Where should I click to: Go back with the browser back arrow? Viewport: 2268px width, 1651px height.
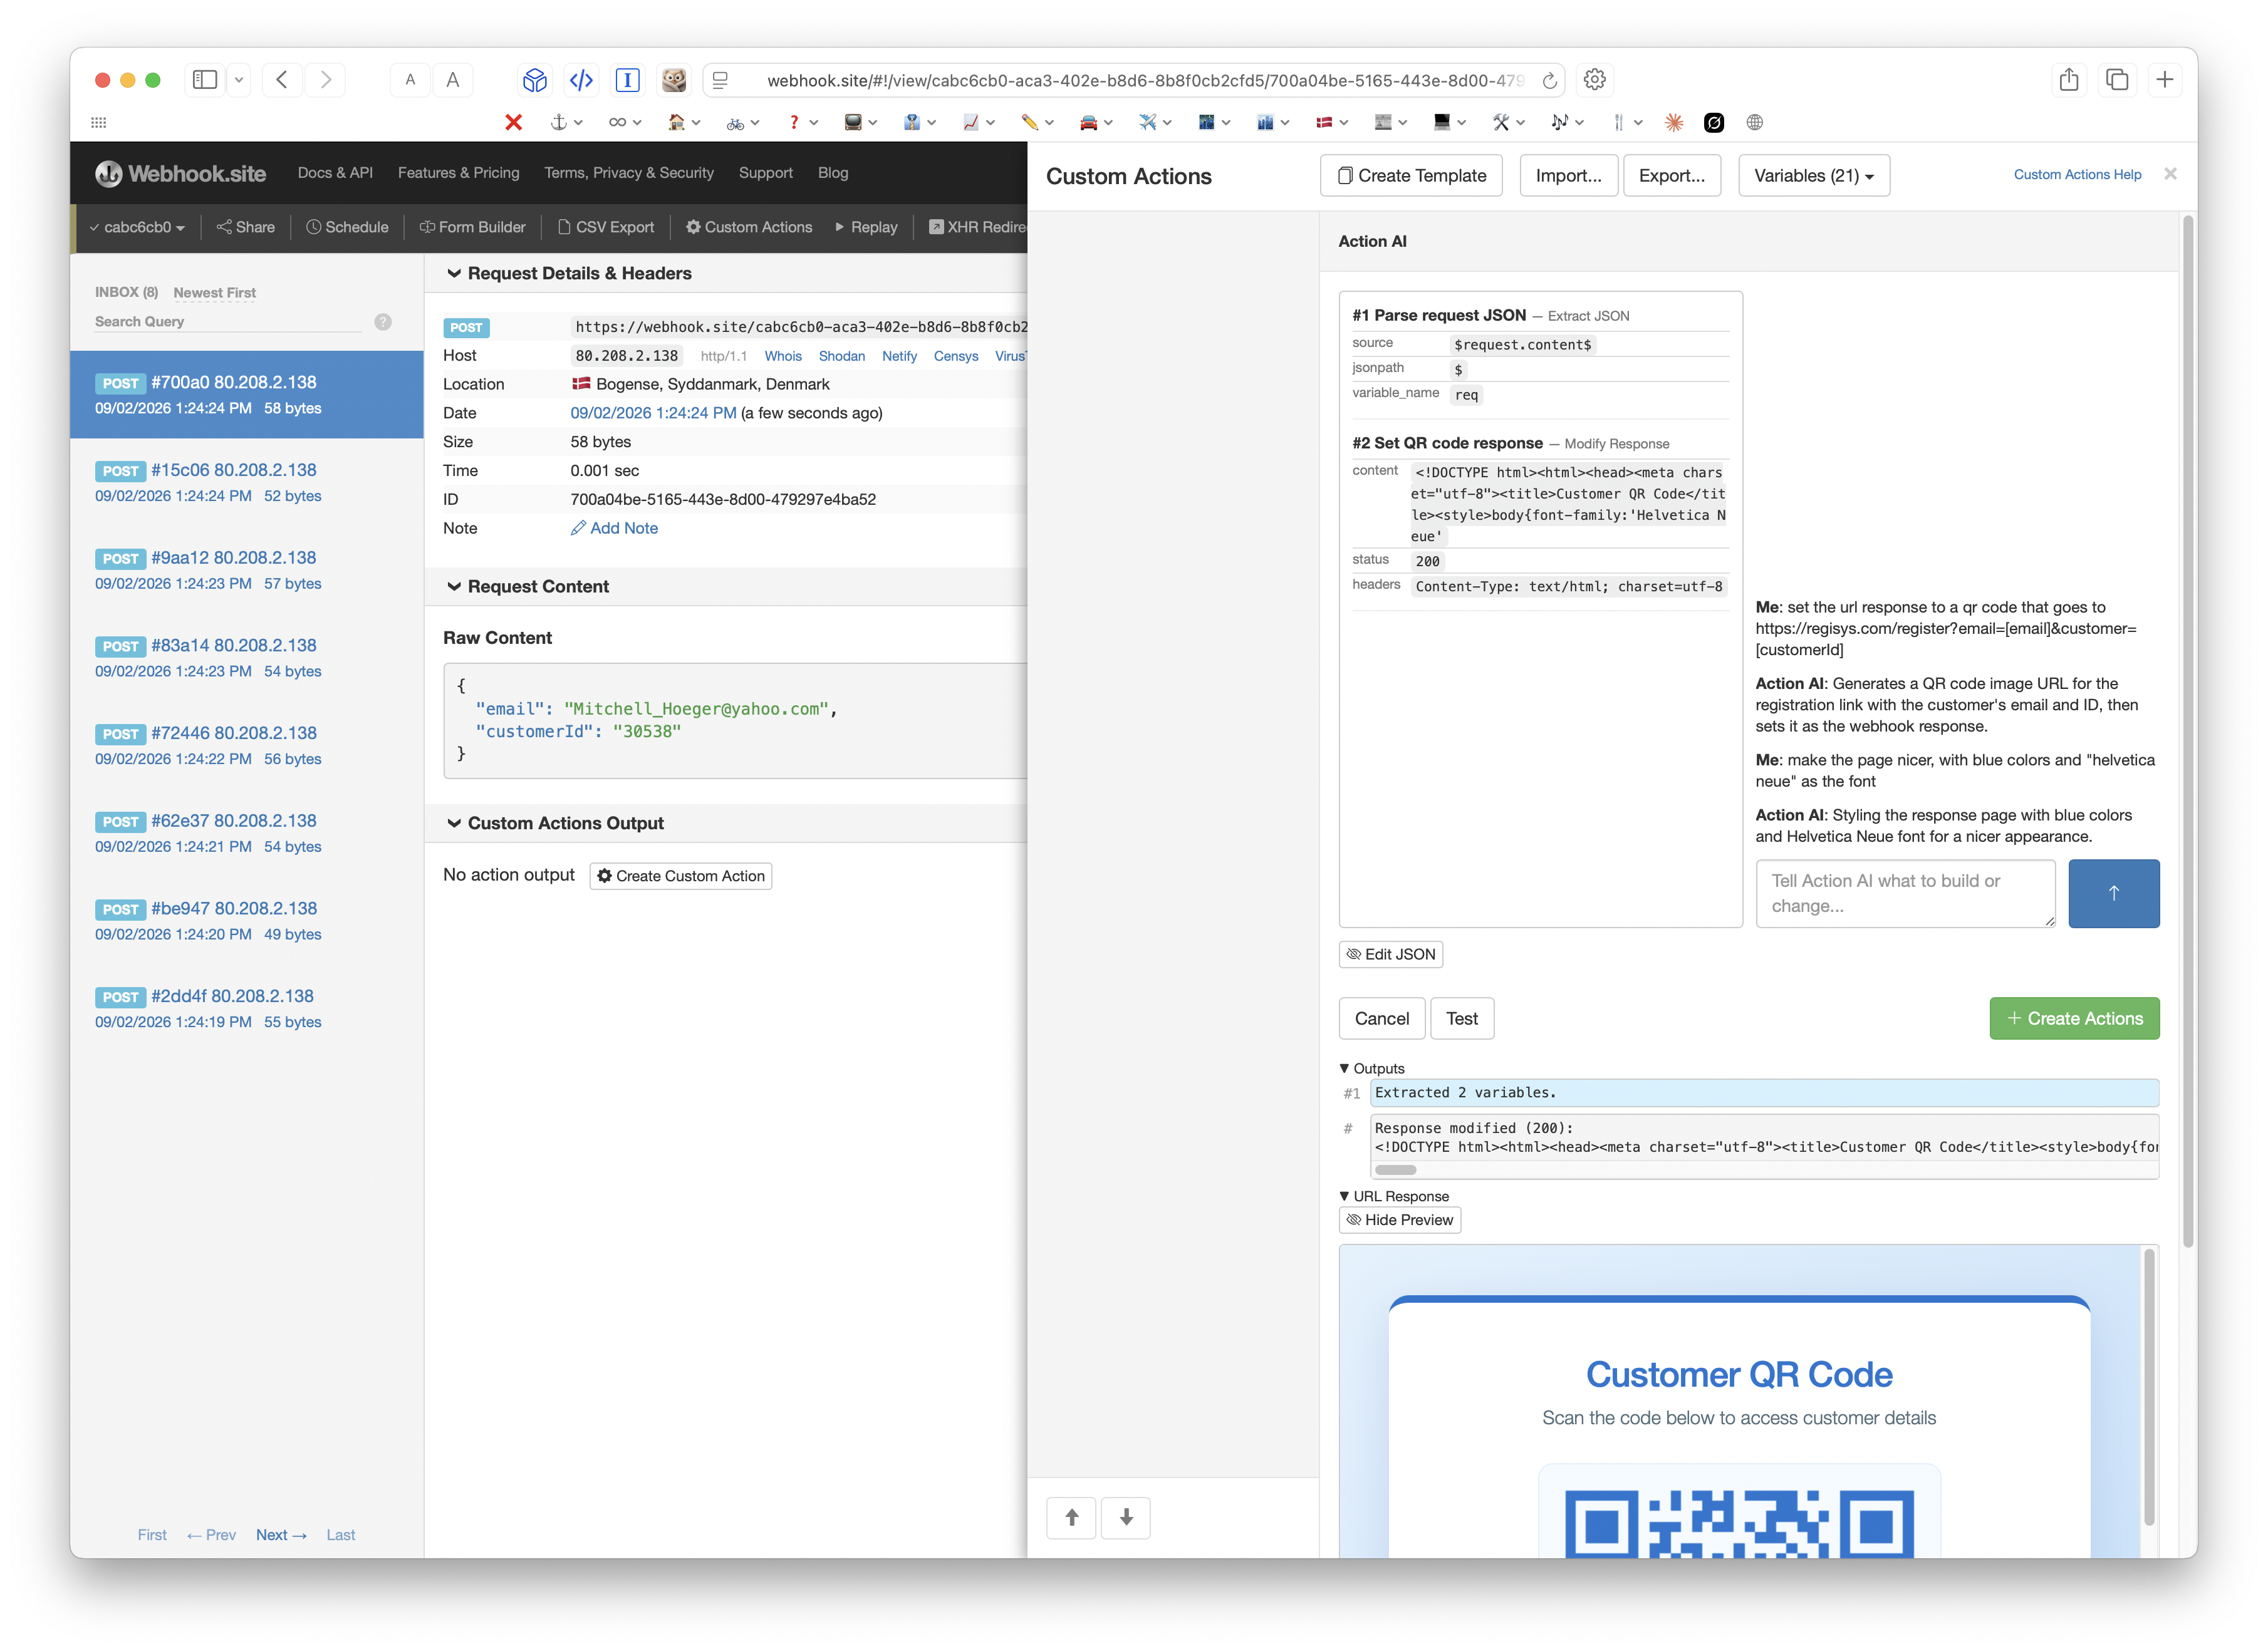pos(282,80)
